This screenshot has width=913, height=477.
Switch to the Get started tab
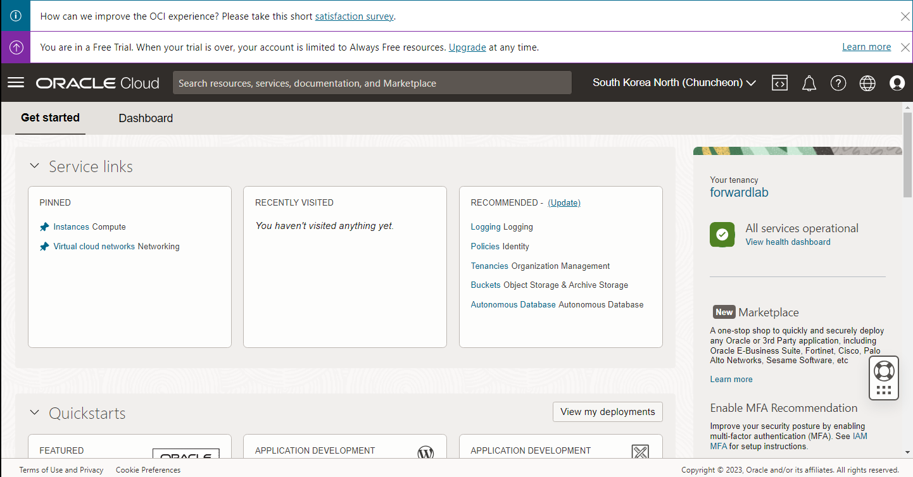[x=50, y=118]
